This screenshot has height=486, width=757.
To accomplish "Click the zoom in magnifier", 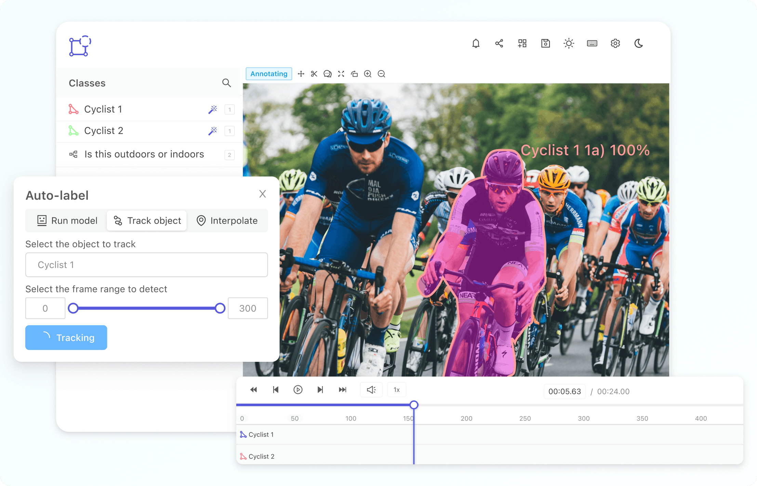I will pyautogui.click(x=368, y=74).
